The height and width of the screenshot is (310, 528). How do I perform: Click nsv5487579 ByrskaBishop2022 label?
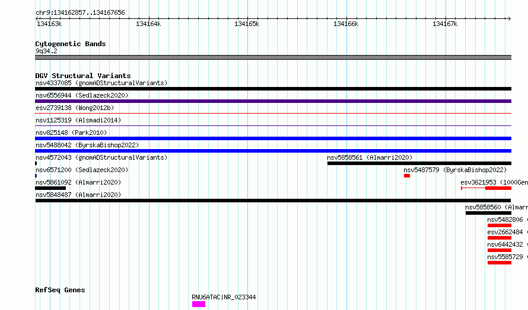coord(455,170)
